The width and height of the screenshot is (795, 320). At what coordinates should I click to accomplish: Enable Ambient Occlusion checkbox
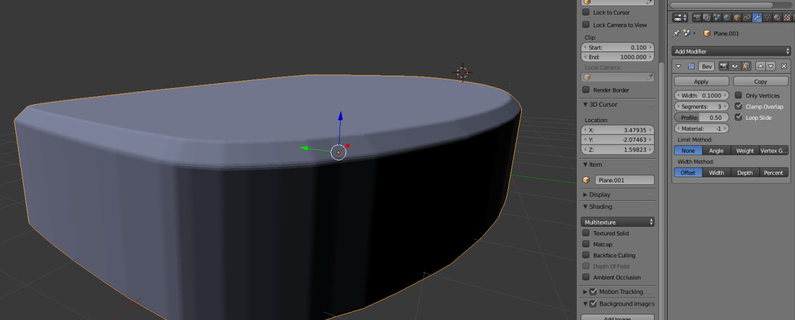pyautogui.click(x=586, y=277)
